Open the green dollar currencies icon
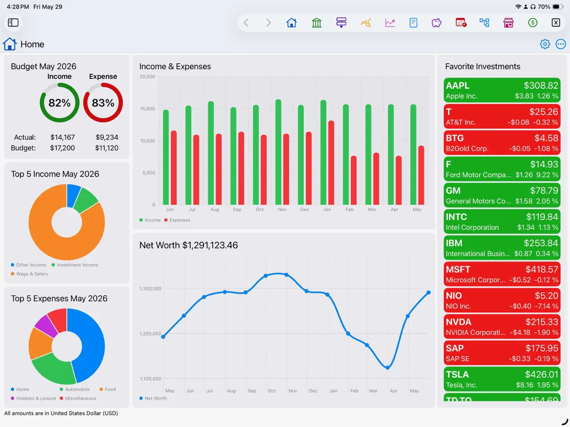570x427 pixels. click(x=533, y=23)
